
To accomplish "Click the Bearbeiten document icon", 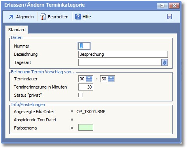I will click(43, 17).
